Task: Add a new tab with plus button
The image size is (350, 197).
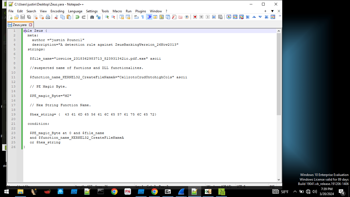Action: click(265, 11)
